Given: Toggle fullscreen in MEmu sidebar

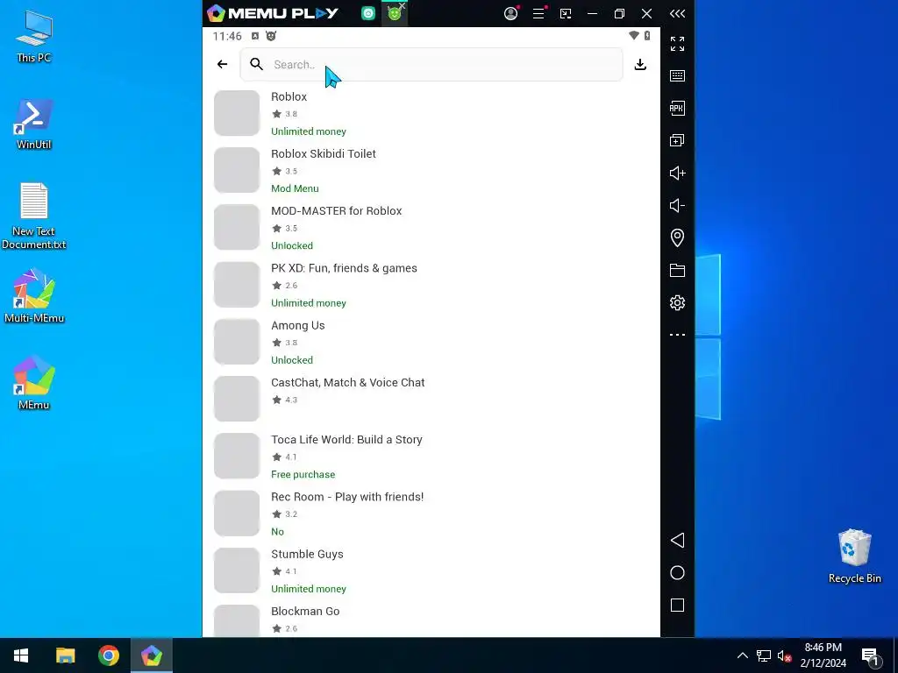Looking at the screenshot, I should pyautogui.click(x=677, y=44).
